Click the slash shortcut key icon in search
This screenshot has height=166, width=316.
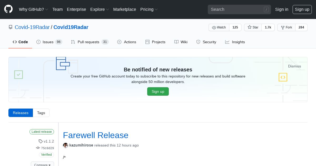266,9
